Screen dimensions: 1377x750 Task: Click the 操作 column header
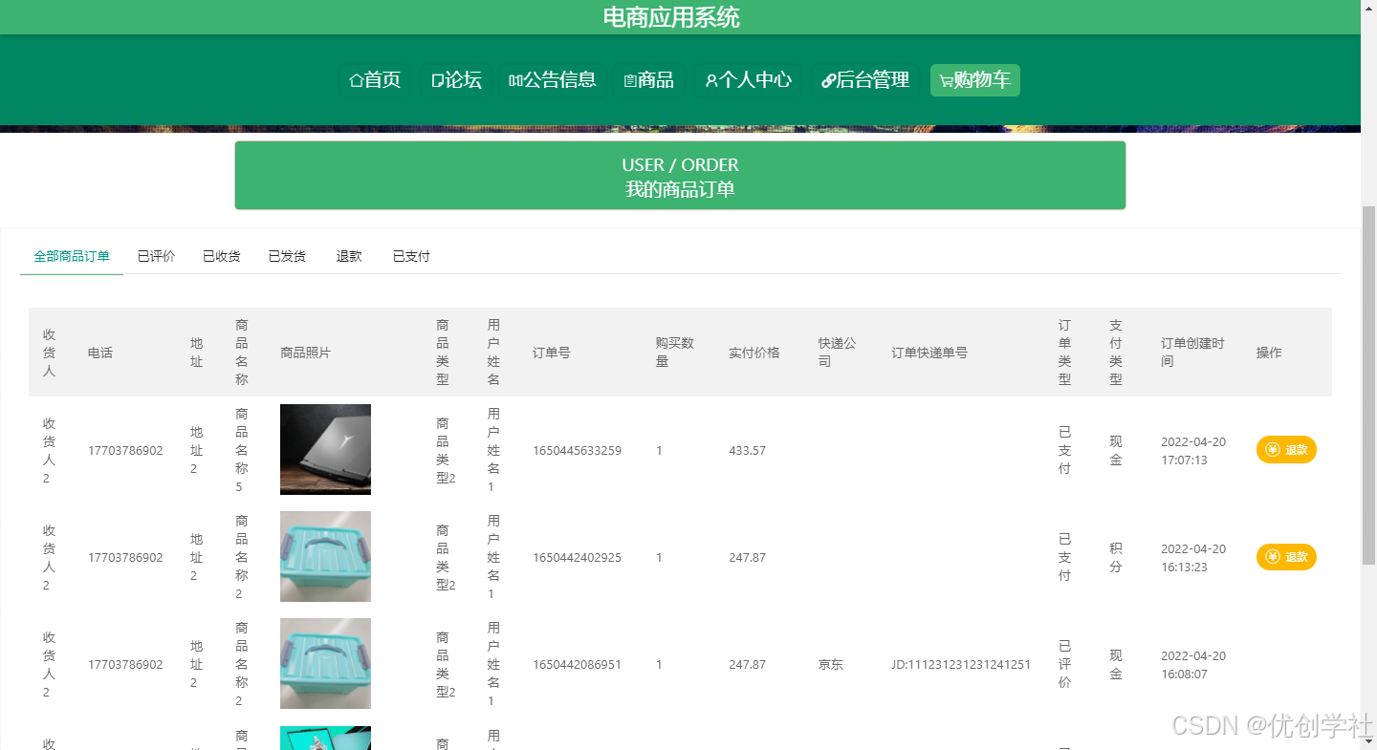tap(1269, 353)
